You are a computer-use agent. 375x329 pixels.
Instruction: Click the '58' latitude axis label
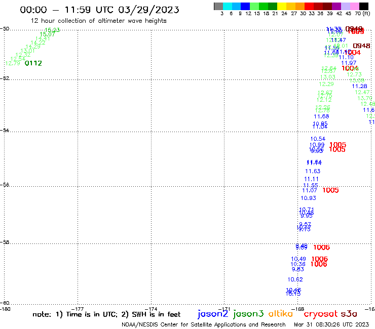[x=5, y=242]
